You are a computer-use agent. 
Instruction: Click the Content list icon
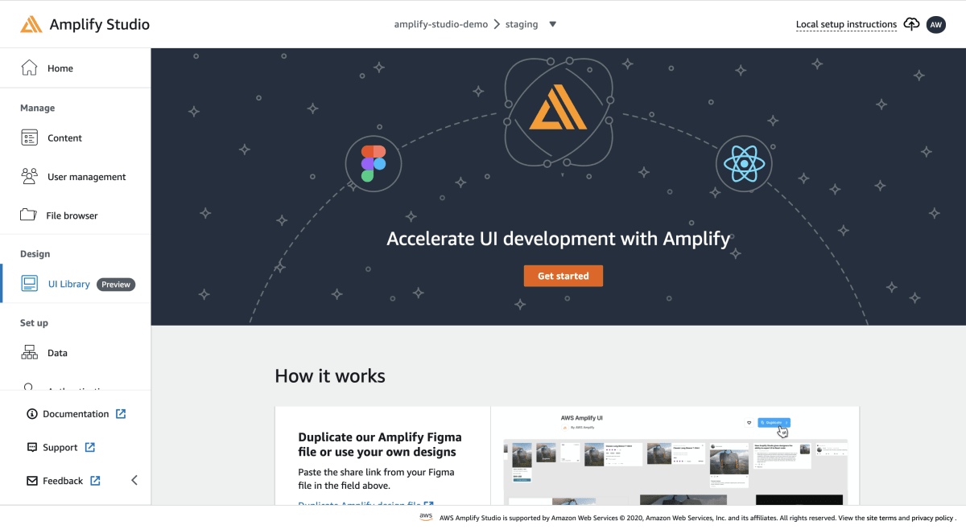pyautogui.click(x=29, y=137)
